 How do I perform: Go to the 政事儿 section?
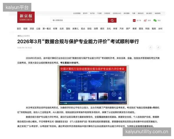[x=75, y=29]
